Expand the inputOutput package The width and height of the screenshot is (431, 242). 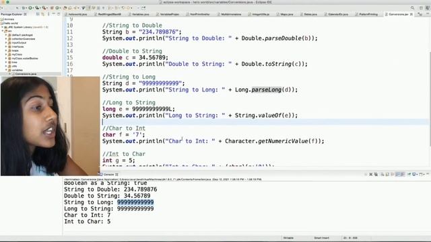[6, 42]
